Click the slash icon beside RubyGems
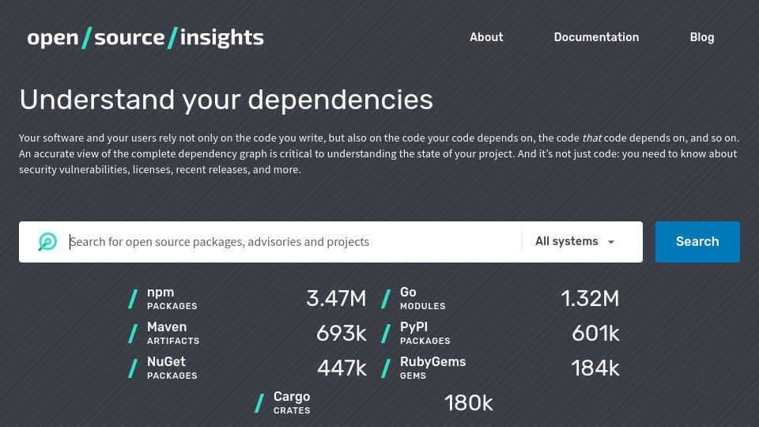This screenshot has width=759, height=427. pyautogui.click(x=386, y=368)
